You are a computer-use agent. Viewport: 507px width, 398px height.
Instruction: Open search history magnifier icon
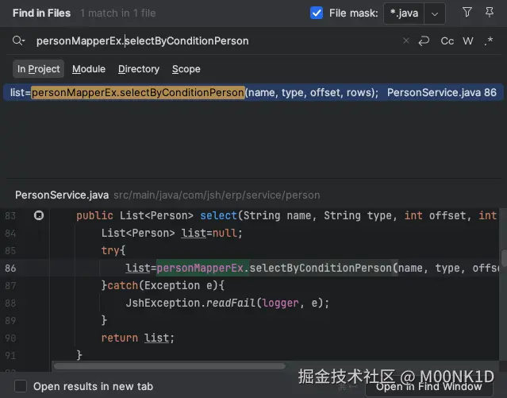[x=18, y=41]
